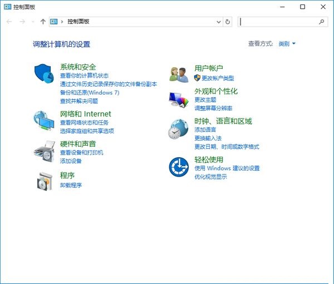Image resolution: width=334 pixels, height=284 pixels.
Task: Click the refresh button beside address bar
Action: (x=227, y=22)
